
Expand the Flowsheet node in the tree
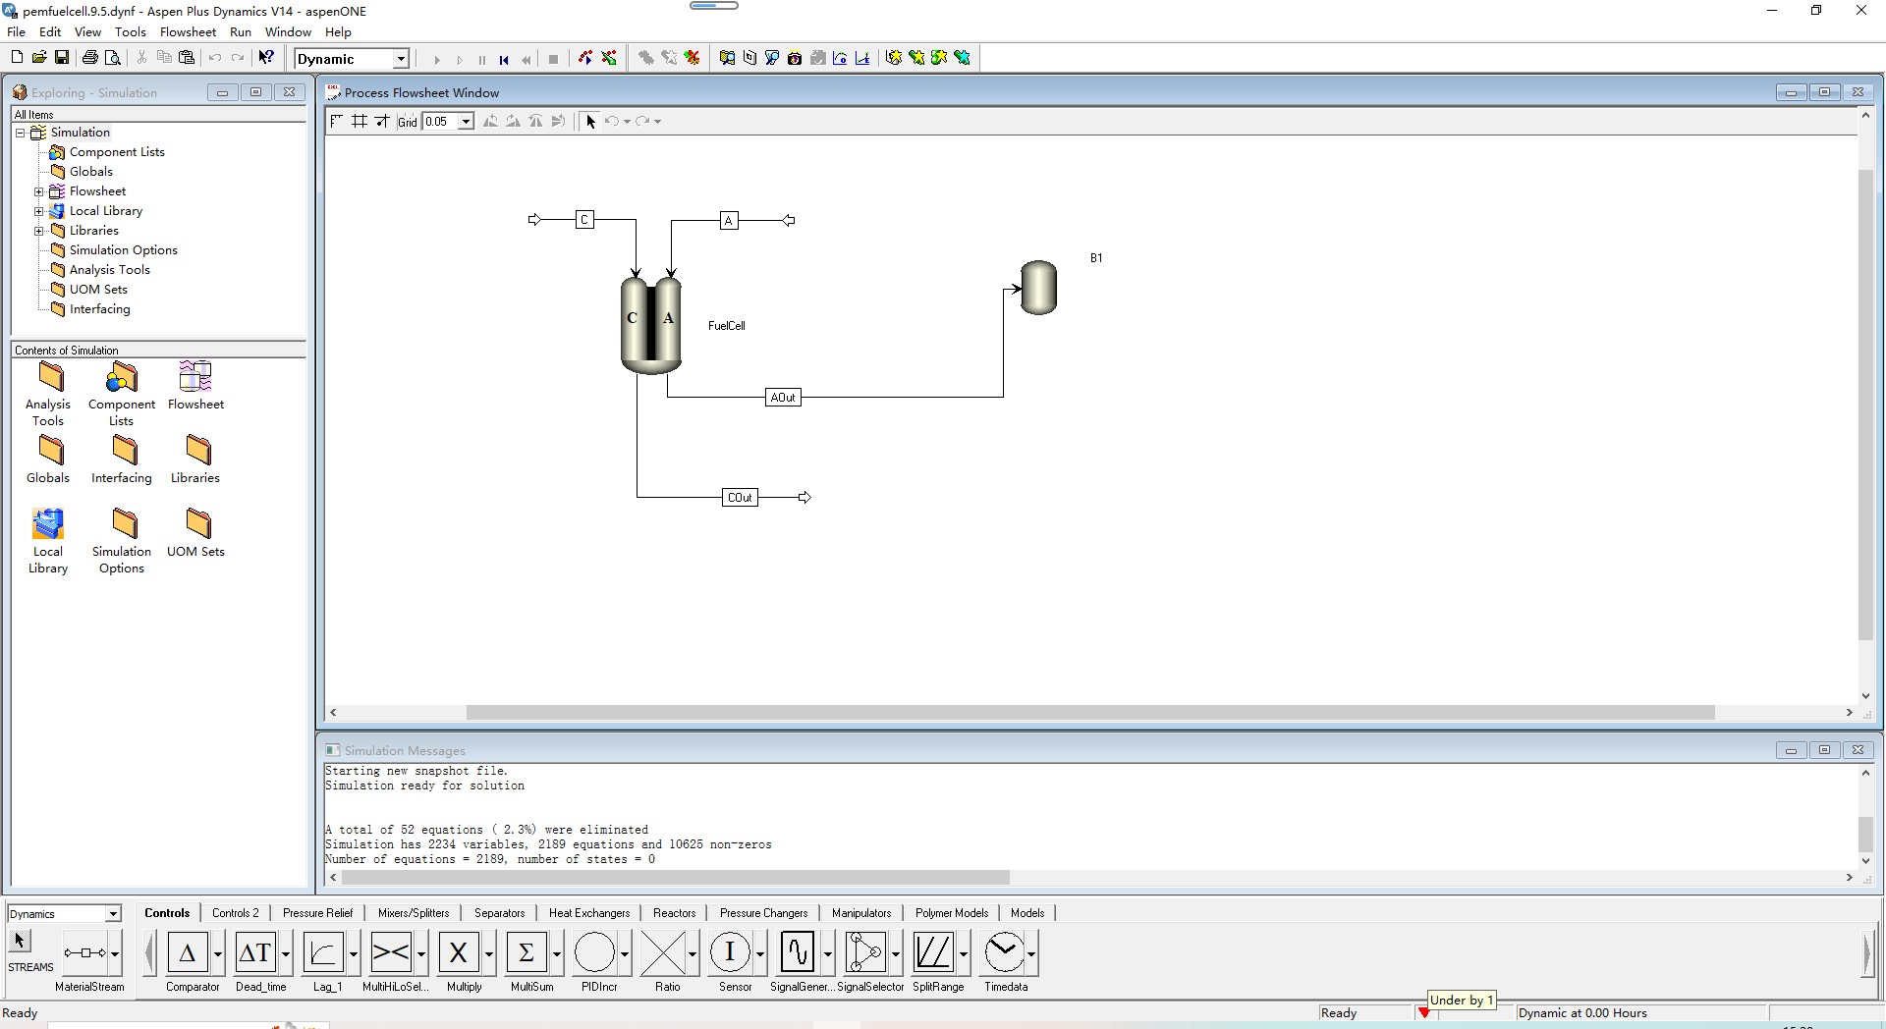(39, 191)
